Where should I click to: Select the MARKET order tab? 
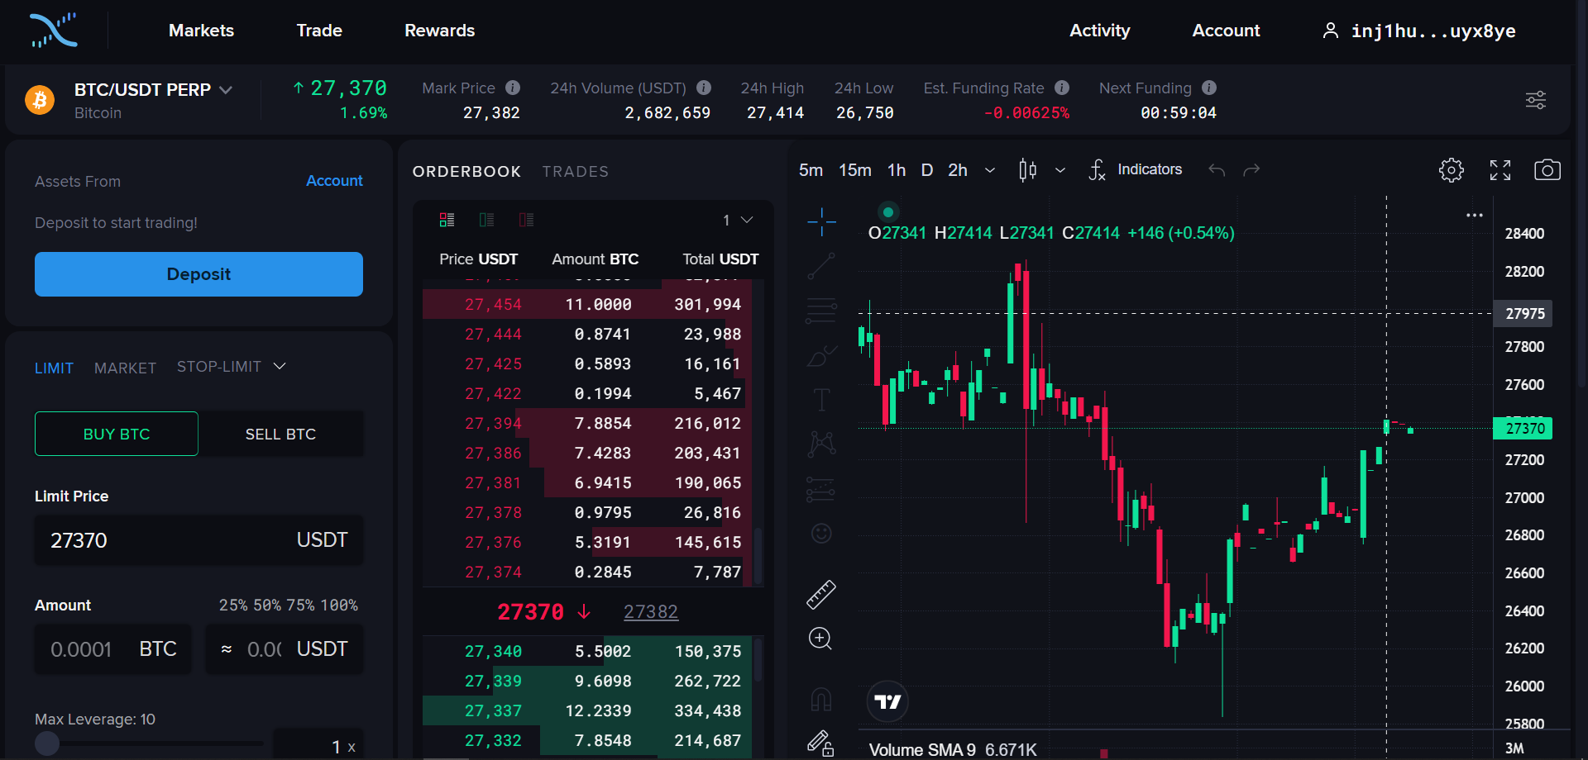pos(125,368)
